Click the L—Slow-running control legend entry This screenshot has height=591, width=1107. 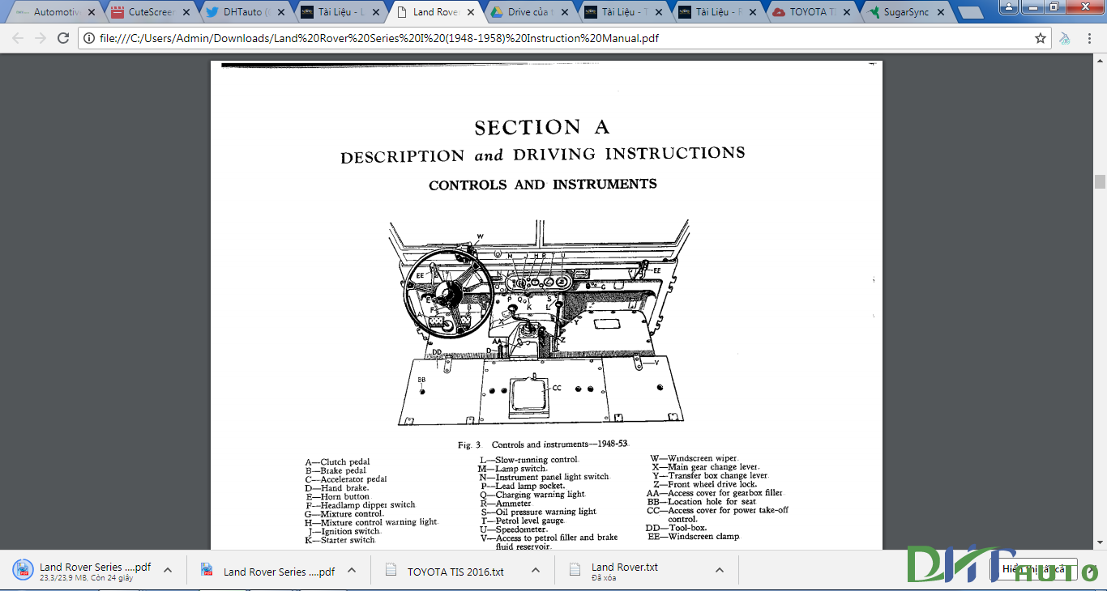coord(529,460)
